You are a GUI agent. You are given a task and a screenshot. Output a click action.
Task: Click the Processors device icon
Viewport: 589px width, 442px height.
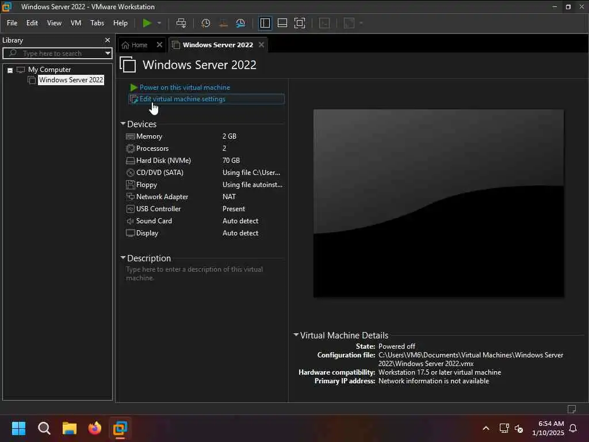[131, 148]
